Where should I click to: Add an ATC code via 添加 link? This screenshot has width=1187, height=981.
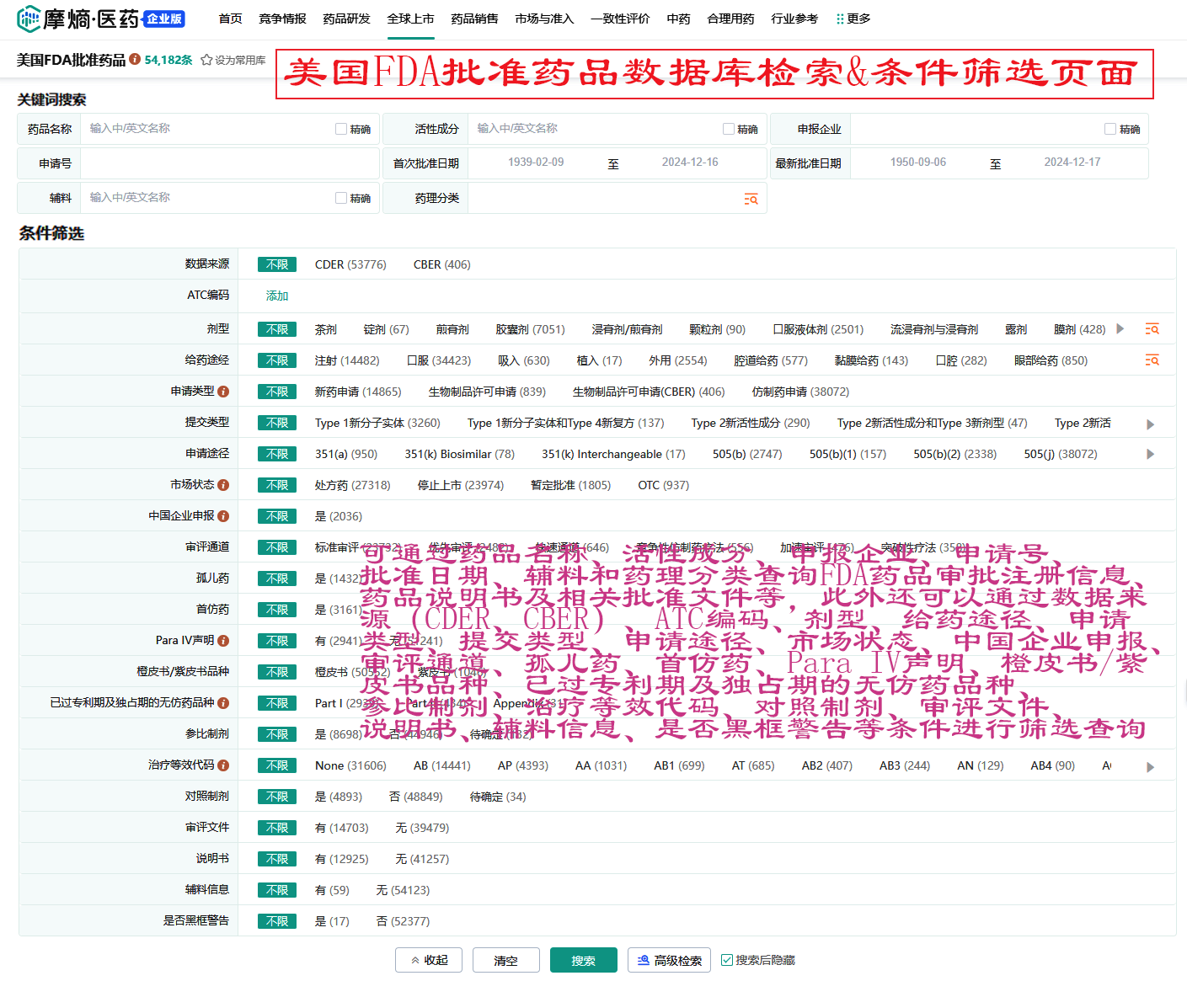click(x=277, y=296)
